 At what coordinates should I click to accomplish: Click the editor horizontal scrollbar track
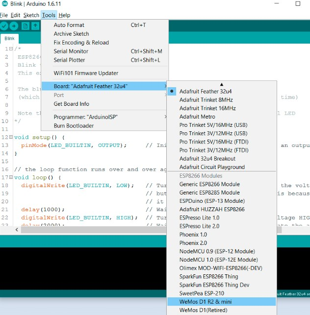[x=94, y=230]
